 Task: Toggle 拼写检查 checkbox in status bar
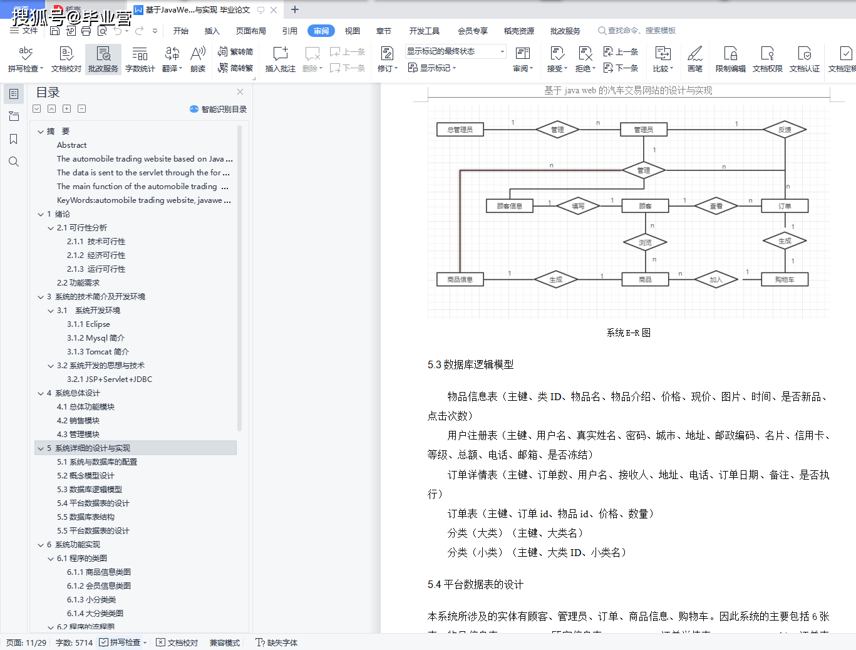coord(104,642)
